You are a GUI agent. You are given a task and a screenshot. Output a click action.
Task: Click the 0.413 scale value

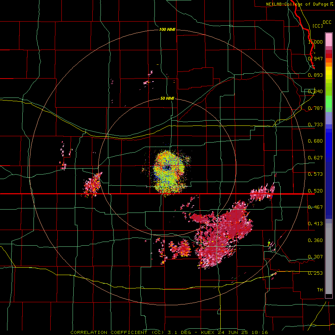[315, 224]
